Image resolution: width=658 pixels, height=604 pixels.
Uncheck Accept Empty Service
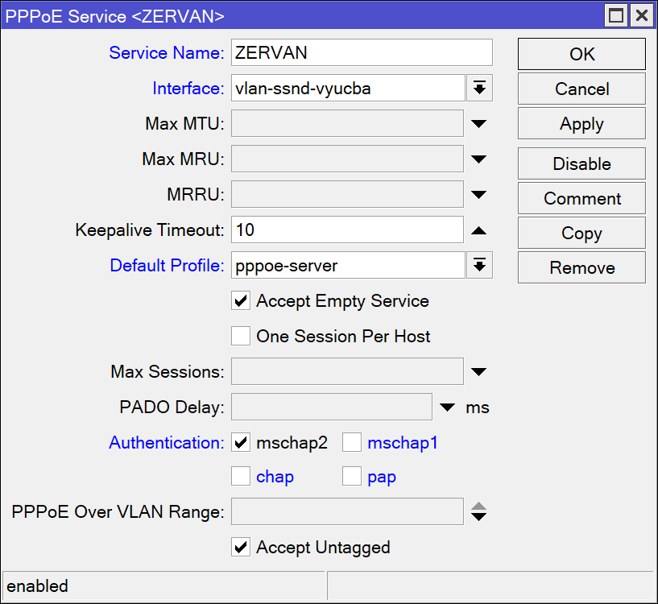click(240, 301)
